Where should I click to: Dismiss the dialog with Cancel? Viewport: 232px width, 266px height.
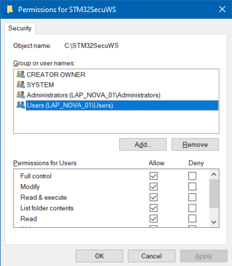[x=151, y=256]
